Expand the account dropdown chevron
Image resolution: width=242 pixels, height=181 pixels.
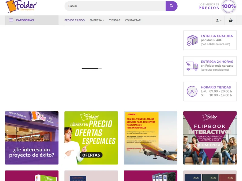221,21
